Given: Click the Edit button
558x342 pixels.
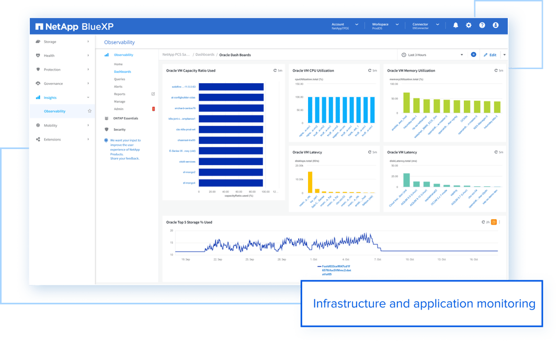Looking at the screenshot, I should (x=490, y=55).
